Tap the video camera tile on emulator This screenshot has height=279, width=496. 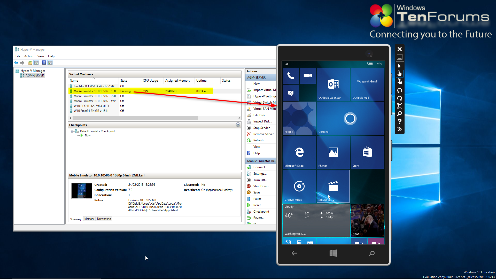click(308, 76)
